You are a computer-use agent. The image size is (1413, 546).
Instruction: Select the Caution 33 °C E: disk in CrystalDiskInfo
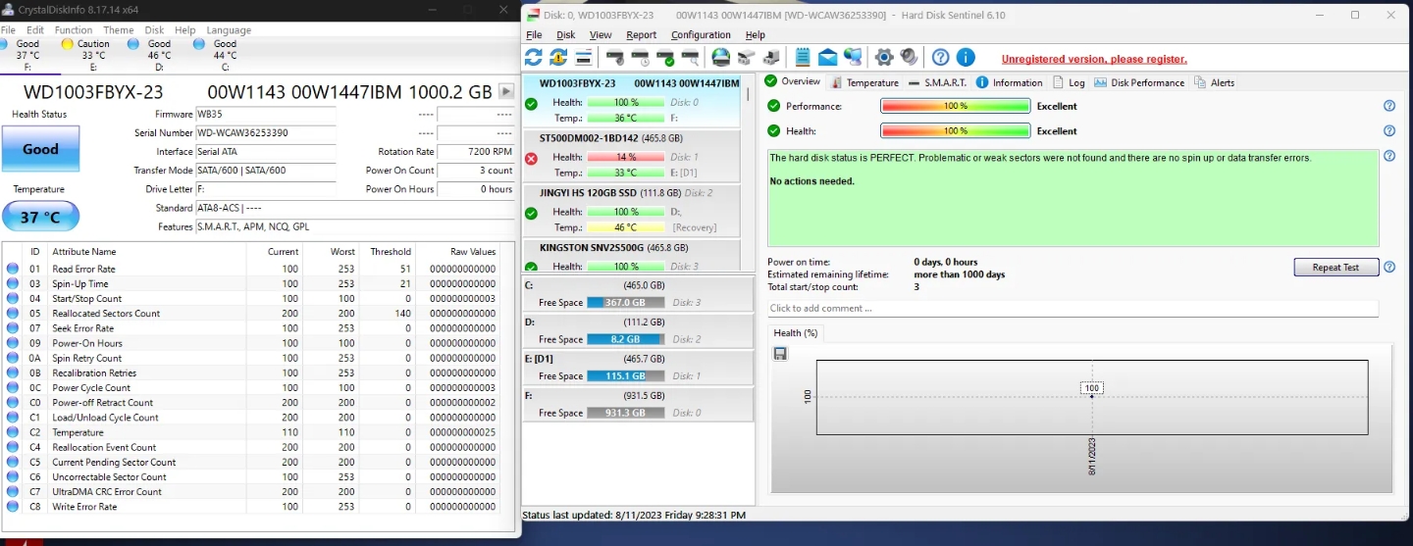tap(85, 55)
